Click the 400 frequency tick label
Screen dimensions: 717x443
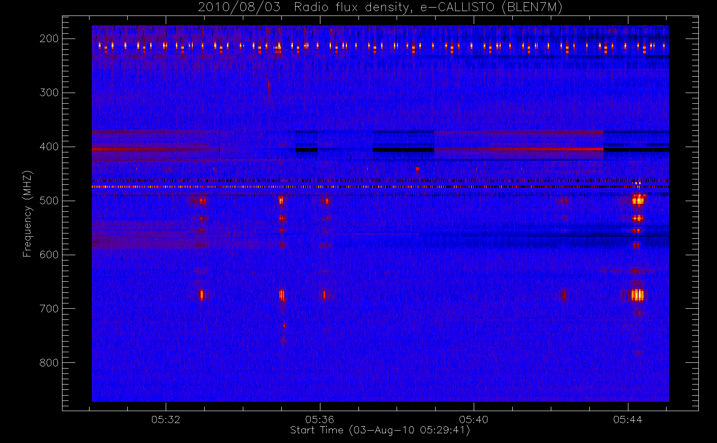coord(49,147)
